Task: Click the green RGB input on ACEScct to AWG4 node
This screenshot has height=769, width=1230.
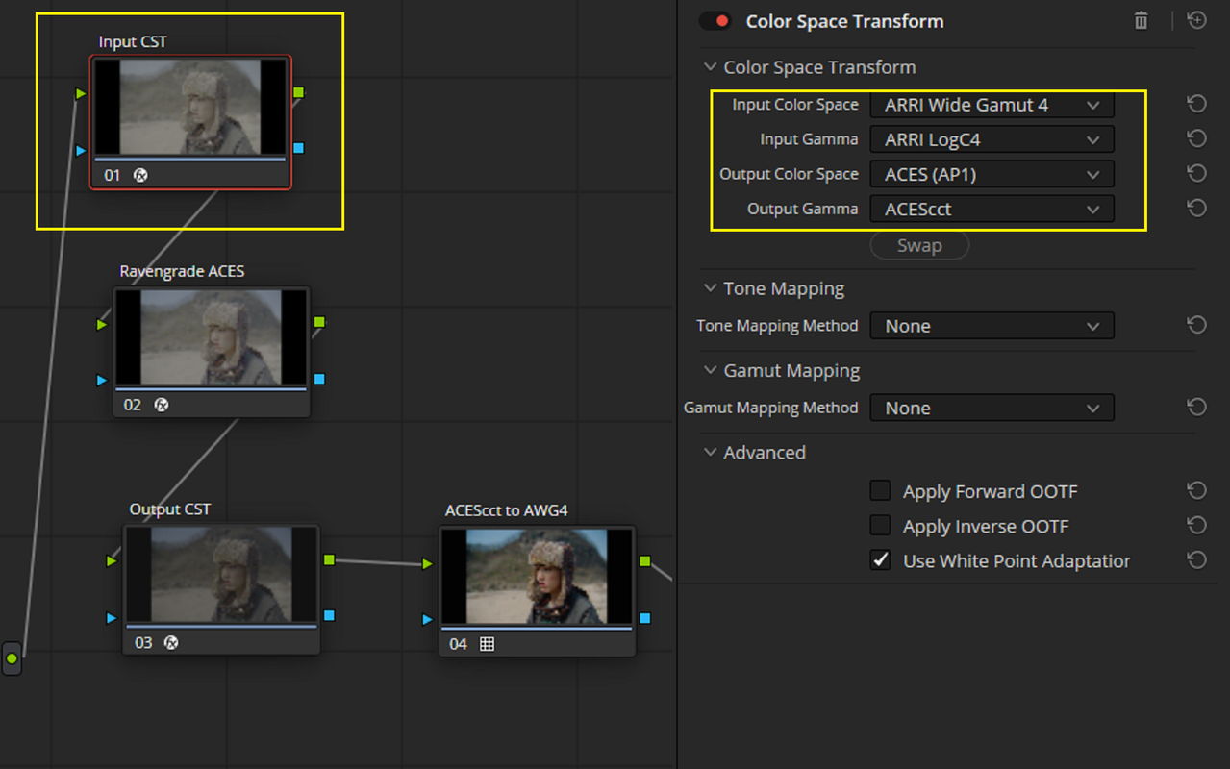Action: pos(428,564)
